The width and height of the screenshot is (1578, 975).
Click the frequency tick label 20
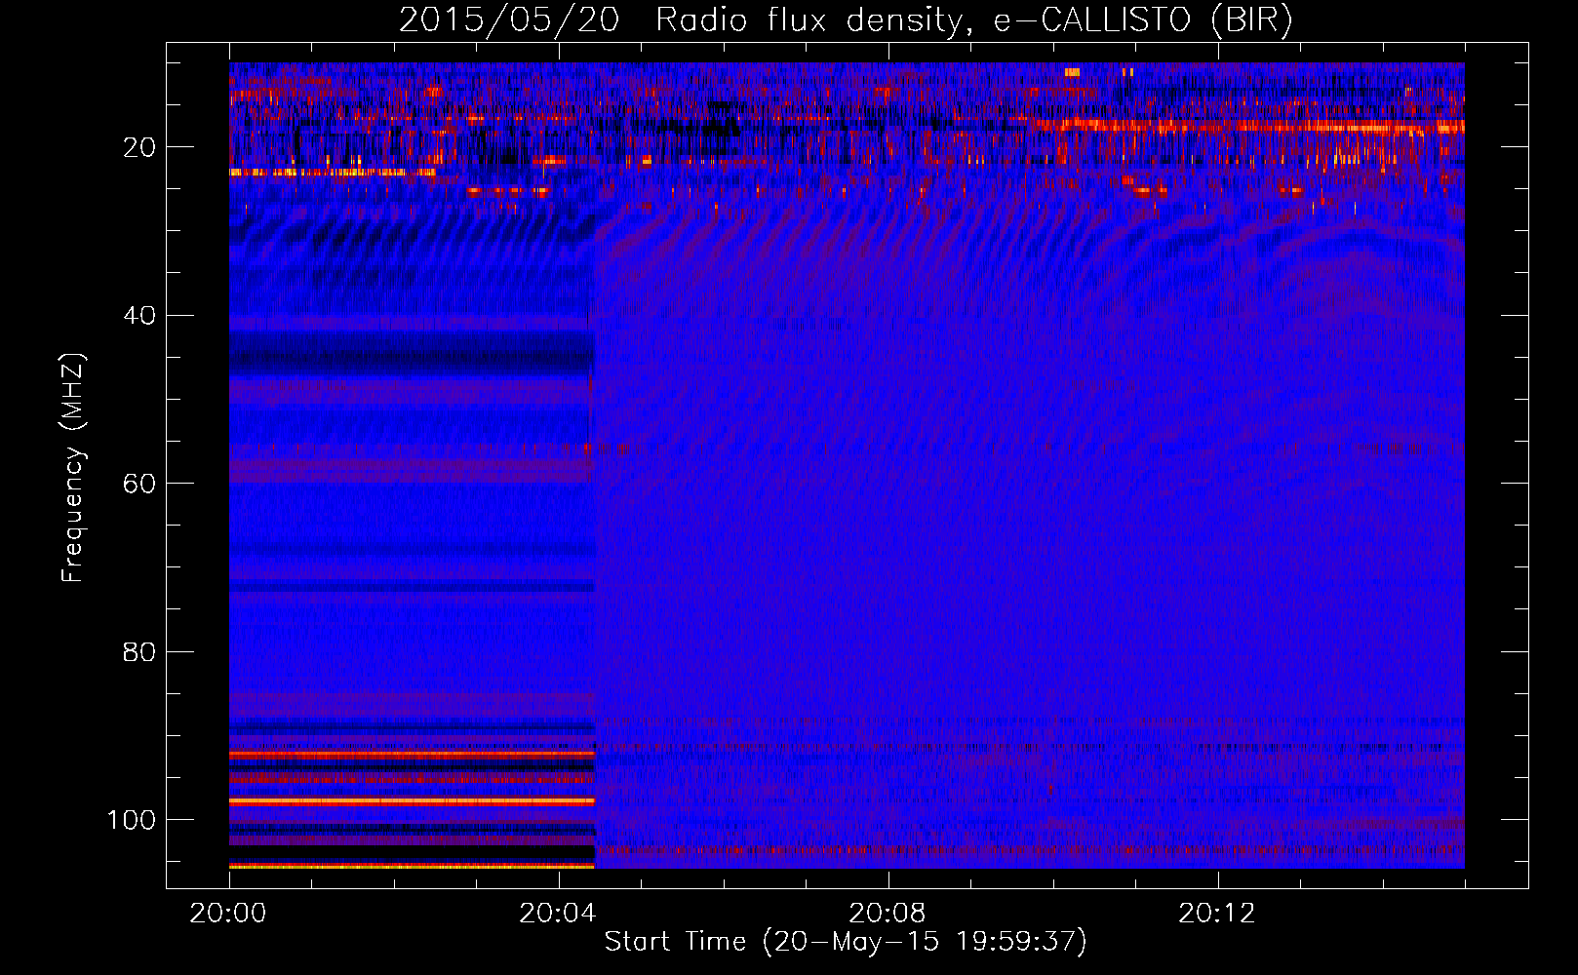pos(139,147)
